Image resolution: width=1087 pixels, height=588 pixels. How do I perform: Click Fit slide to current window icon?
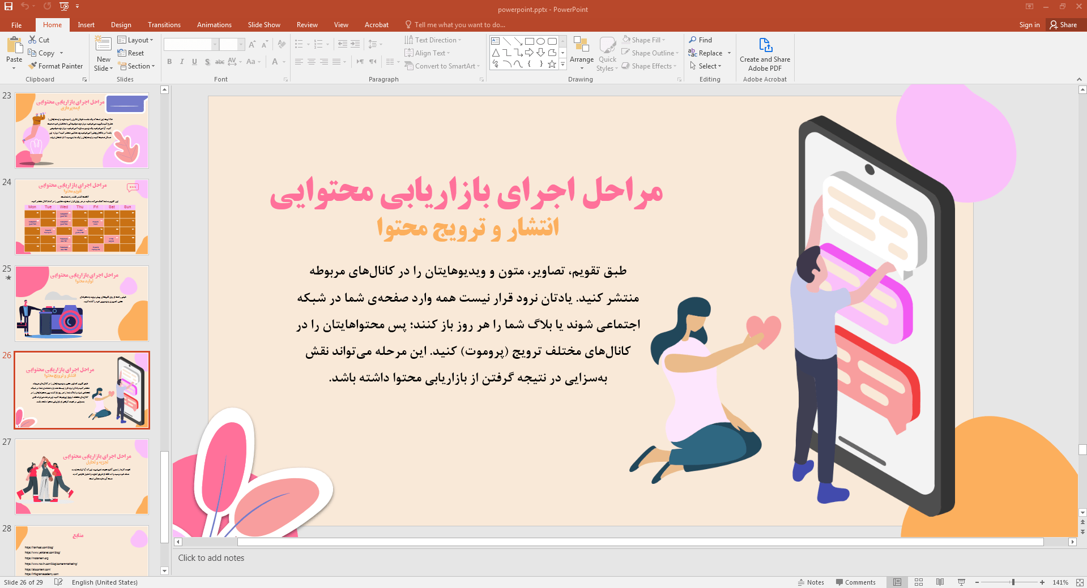coord(1080,582)
